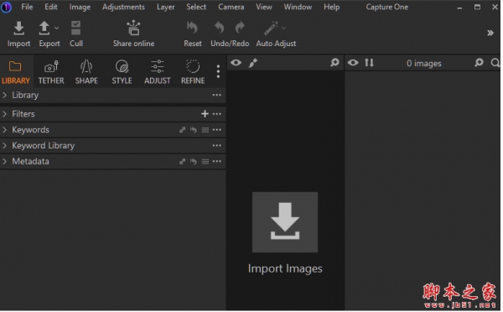Open the Select menu
The image size is (503, 312).
point(196,7)
